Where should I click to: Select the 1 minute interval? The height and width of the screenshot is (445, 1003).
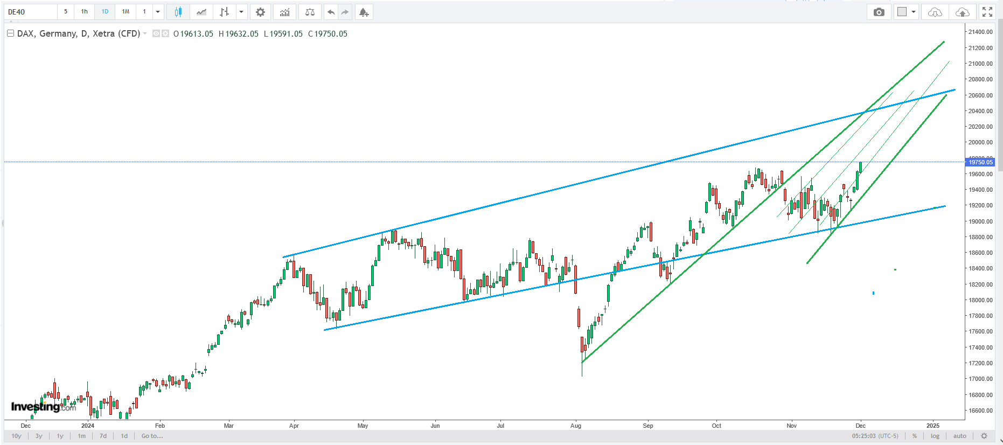[x=144, y=12]
